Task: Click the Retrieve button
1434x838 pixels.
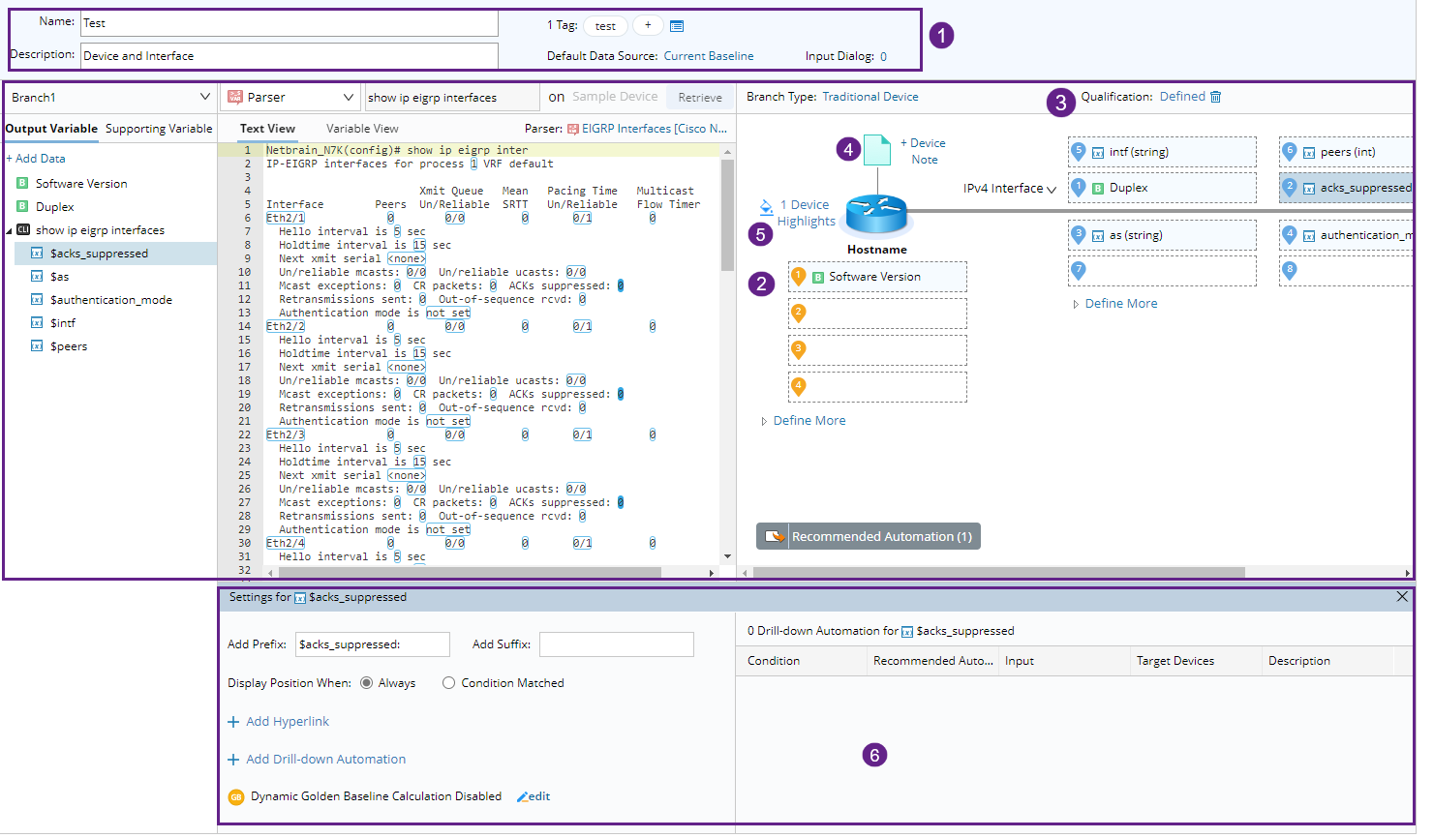Action: click(699, 97)
